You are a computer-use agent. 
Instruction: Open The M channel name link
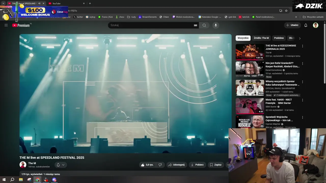click(x=32, y=163)
